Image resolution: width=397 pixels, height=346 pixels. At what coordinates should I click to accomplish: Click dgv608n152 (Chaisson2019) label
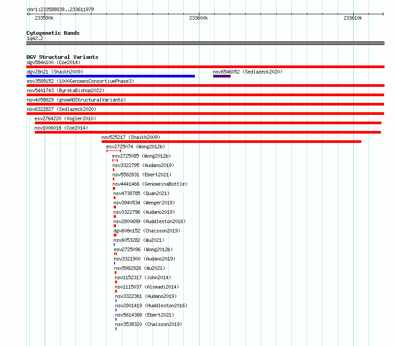pyautogui.click(x=147, y=231)
